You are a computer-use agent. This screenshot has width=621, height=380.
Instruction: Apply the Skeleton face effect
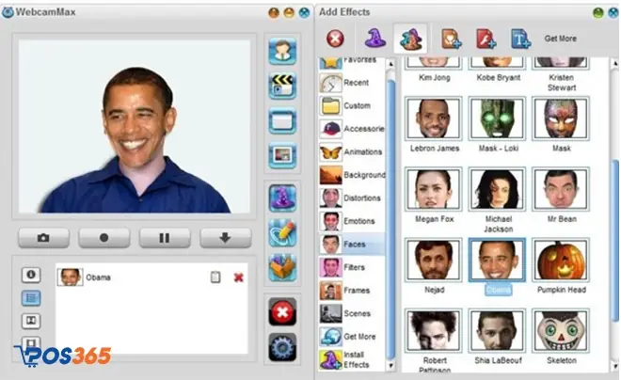[x=561, y=331]
